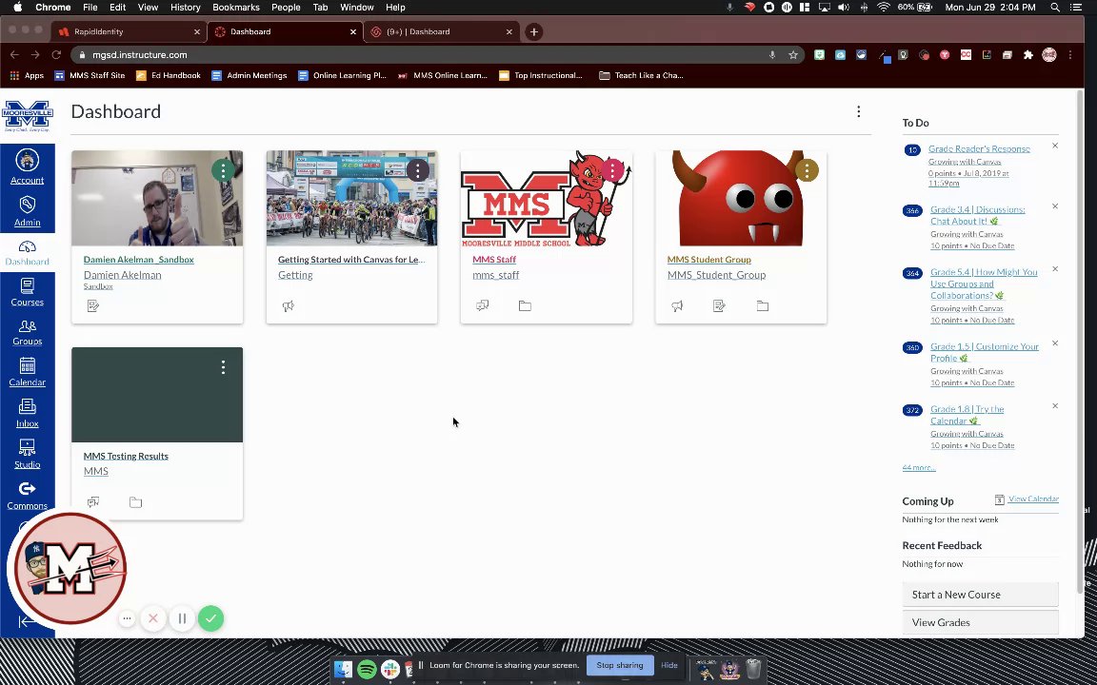The image size is (1097, 685).
Task: Dismiss Grade 3.4 Discussions to-do item
Action: click(x=1054, y=206)
